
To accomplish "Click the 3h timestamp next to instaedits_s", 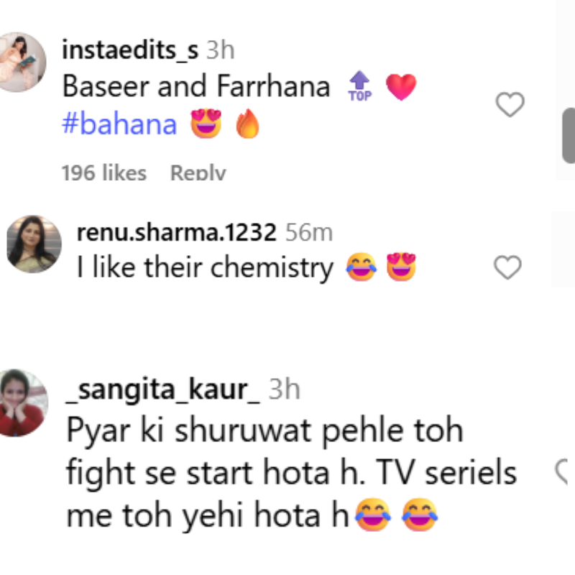I will click(220, 50).
